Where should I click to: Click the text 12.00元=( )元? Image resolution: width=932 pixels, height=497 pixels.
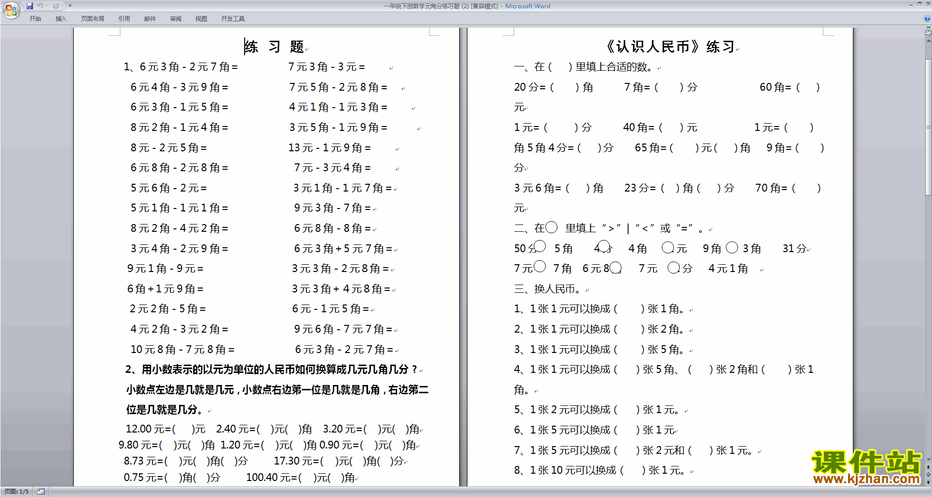[166, 429]
